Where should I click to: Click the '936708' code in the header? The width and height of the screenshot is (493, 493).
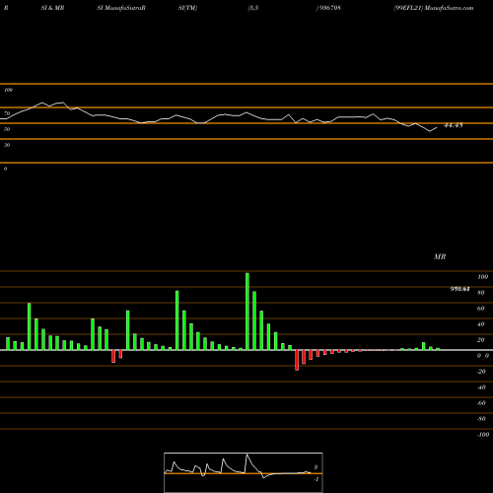click(329, 8)
